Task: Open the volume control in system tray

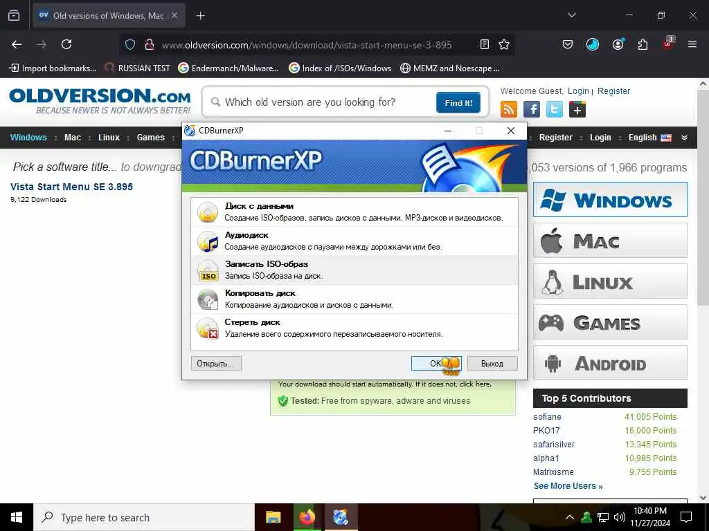Action: click(x=620, y=517)
